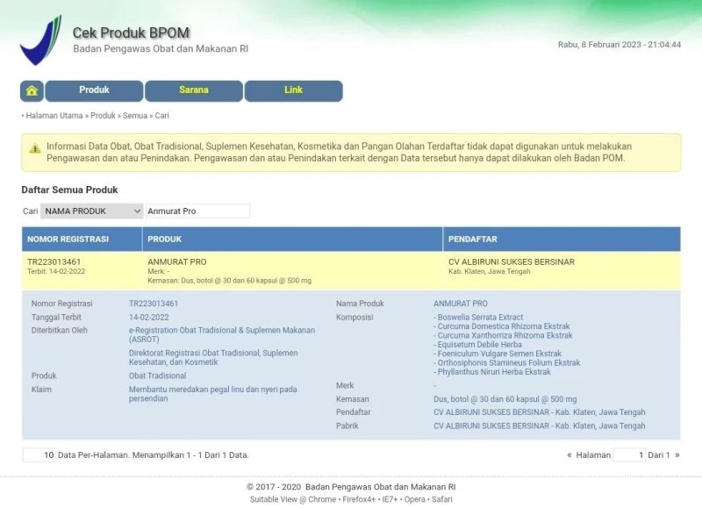Click the footer copyright text
Screen dimensions: 702x508
pyautogui.click(x=351, y=487)
